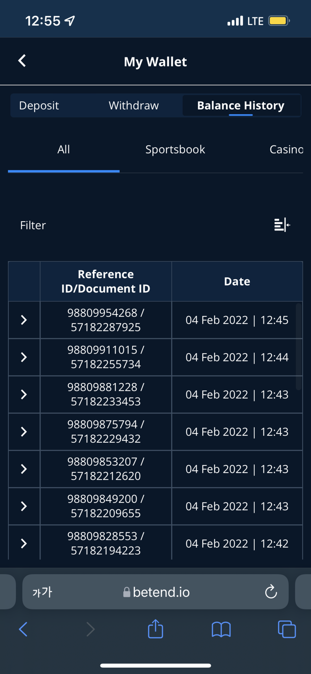
Task: Select the All category tab
Action: click(x=64, y=150)
